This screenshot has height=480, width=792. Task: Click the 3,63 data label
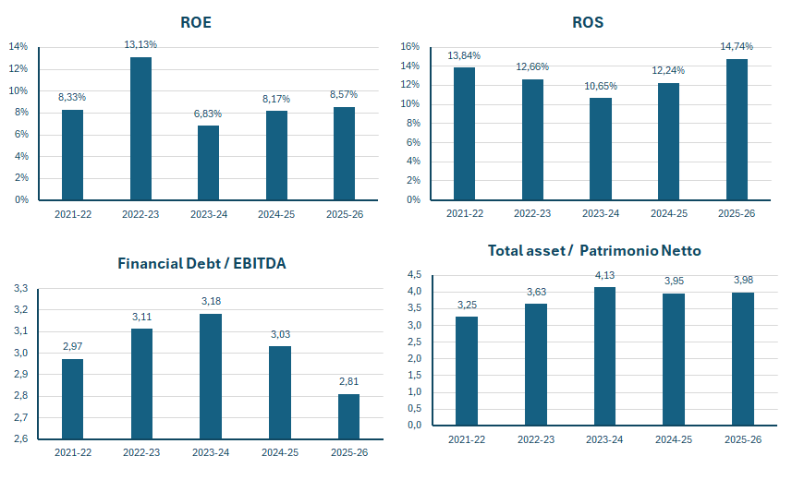pos(536,293)
